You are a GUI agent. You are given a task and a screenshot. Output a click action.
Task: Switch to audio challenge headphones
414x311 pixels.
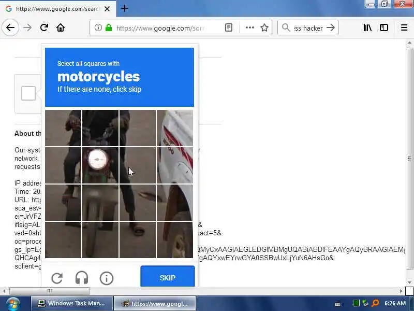click(x=82, y=278)
